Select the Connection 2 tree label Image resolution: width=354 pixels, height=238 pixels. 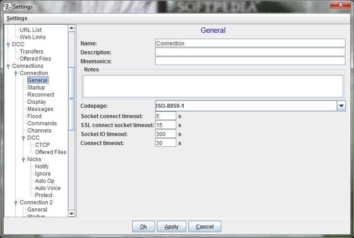[36, 203]
